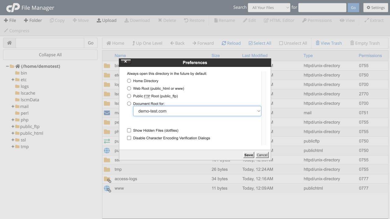Sort by the Name column header
Viewport: 390px width, 219px height.
point(120,56)
